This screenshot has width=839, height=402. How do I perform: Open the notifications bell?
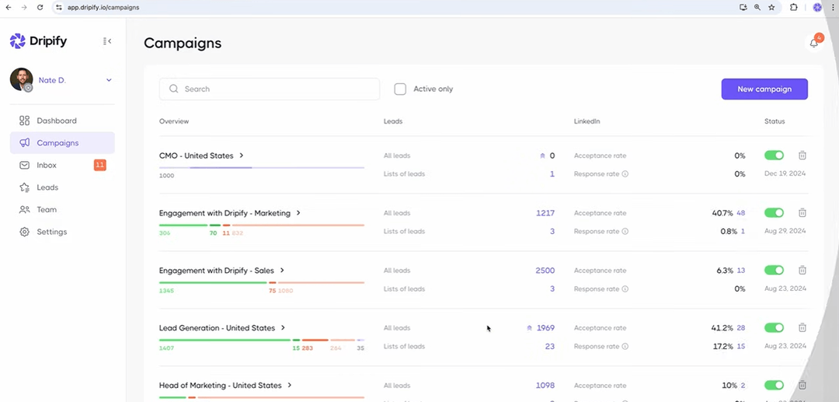pos(814,43)
